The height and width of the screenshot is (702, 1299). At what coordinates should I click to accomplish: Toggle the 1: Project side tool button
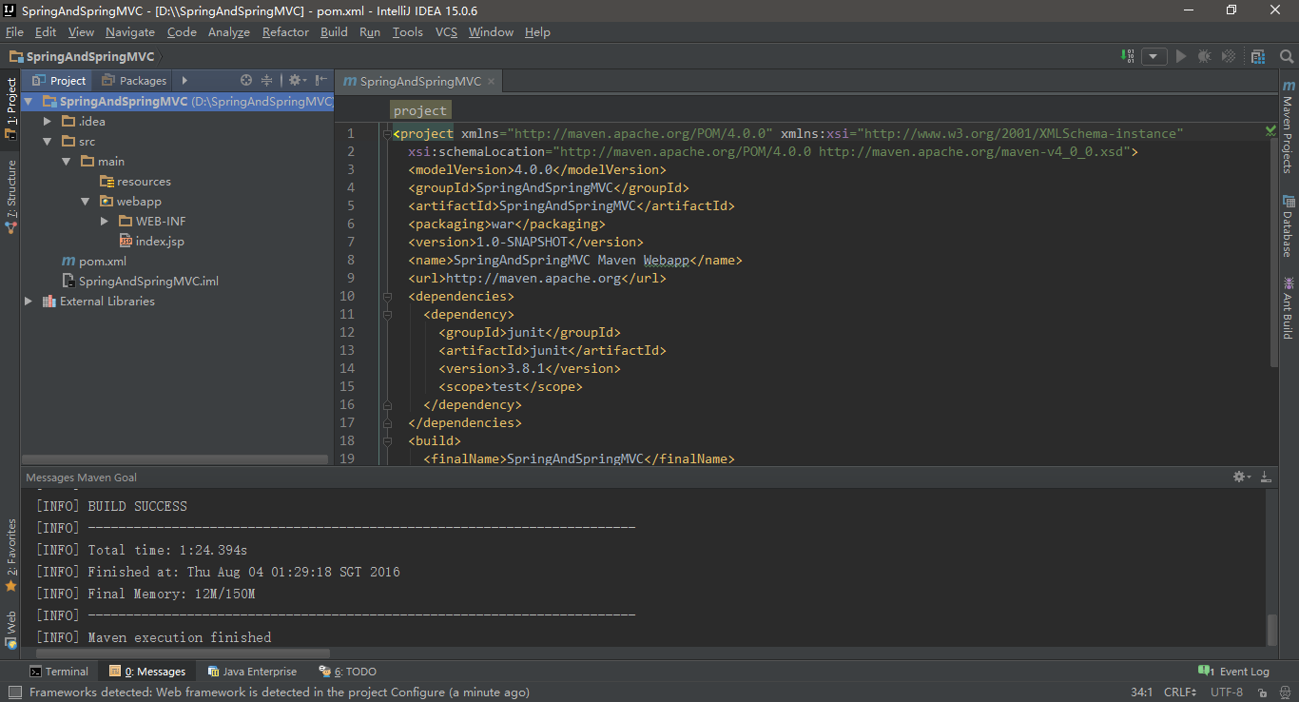coord(10,107)
